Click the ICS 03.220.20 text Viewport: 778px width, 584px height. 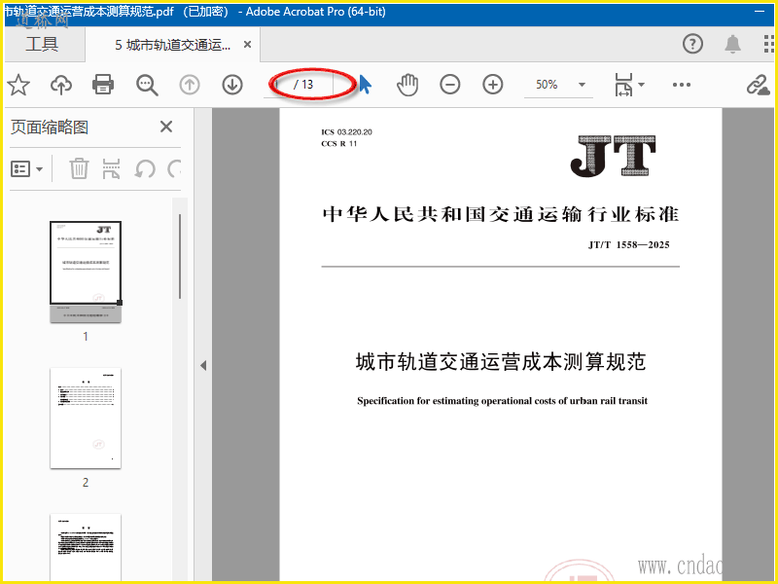(x=346, y=132)
